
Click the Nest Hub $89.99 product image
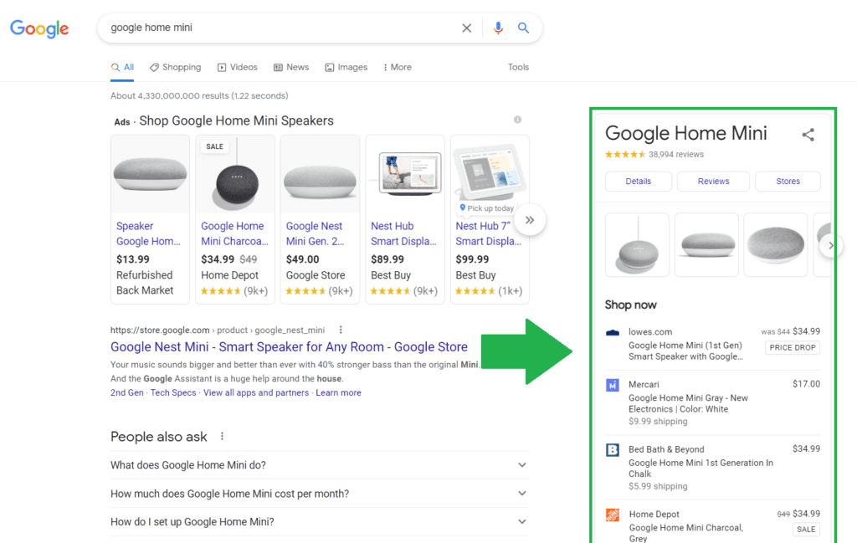tap(405, 174)
